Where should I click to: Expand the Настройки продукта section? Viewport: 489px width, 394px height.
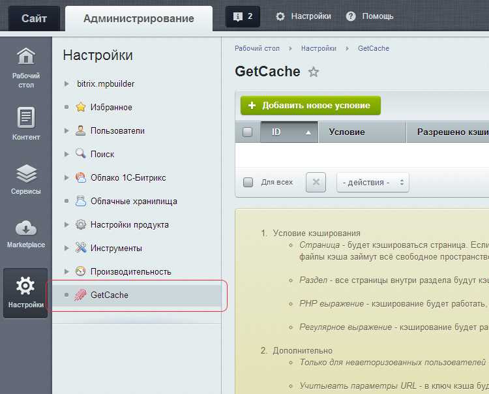(x=67, y=224)
